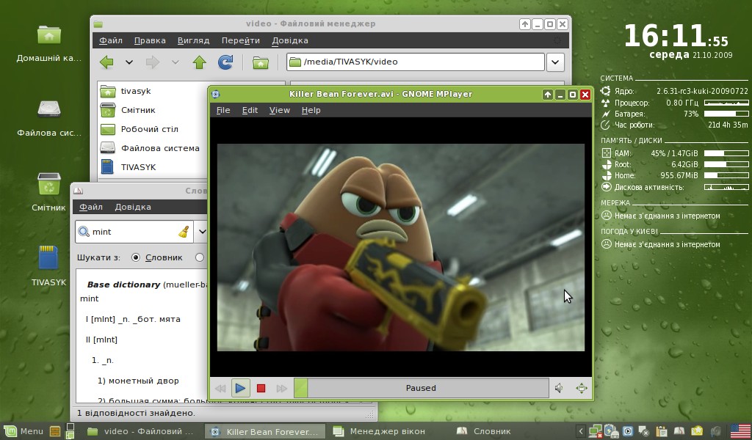
Task: Click the /media/TIVASYK/video location field
Action: (416, 62)
